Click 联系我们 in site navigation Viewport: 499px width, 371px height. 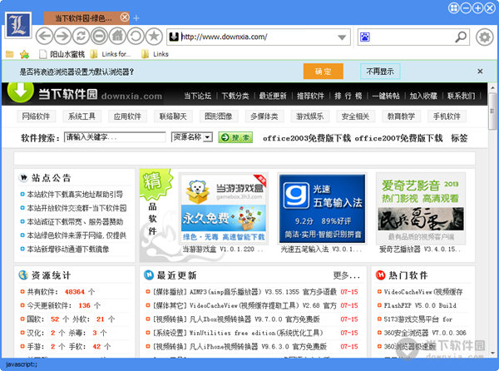tap(461, 96)
